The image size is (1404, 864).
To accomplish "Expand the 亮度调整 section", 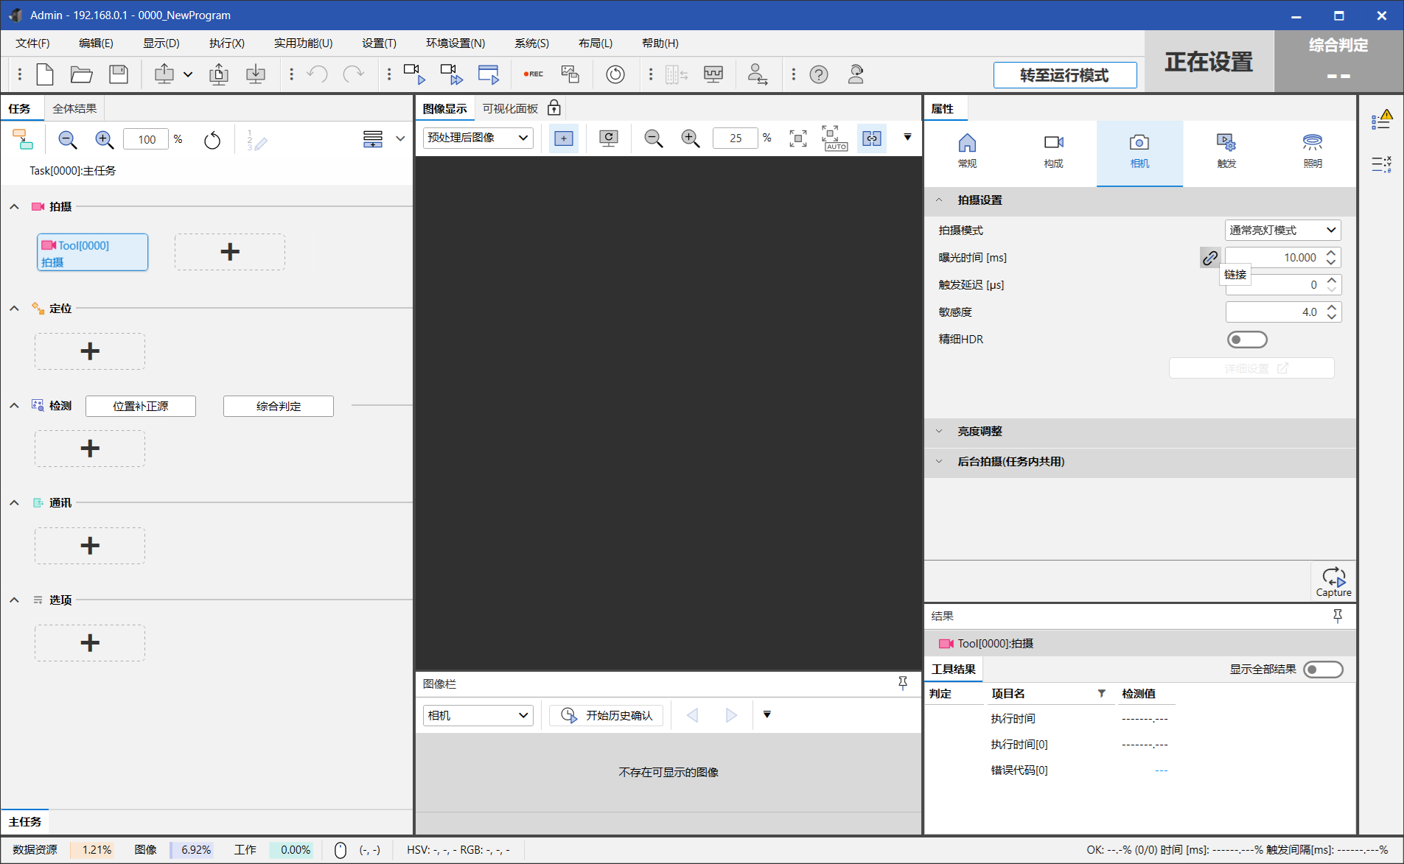I will (x=979, y=432).
